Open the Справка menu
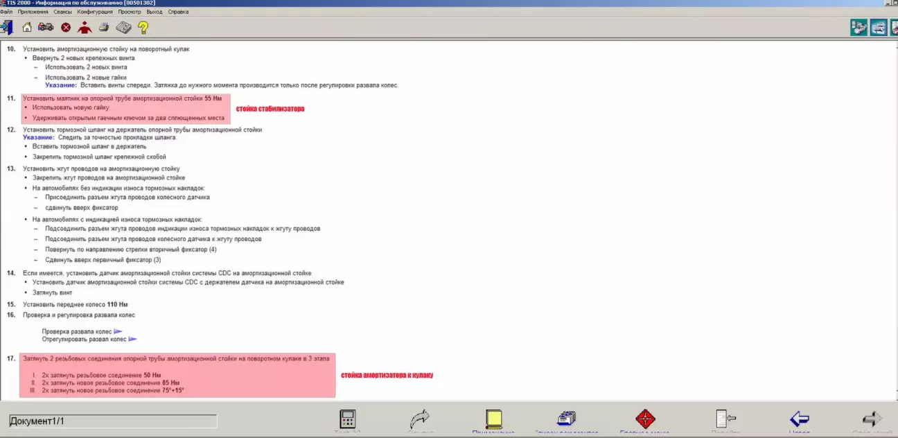 point(178,12)
